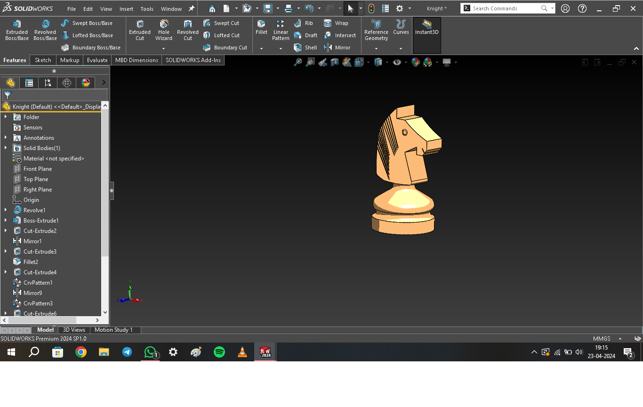643x407 pixels.
Task: Select the Boundary Cut tool
Action: pyautogui.click(x=225, y=48)
